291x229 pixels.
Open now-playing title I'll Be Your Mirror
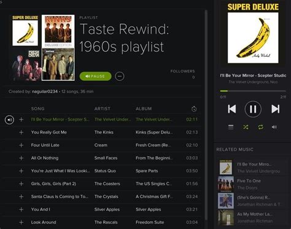click(253, 76)
